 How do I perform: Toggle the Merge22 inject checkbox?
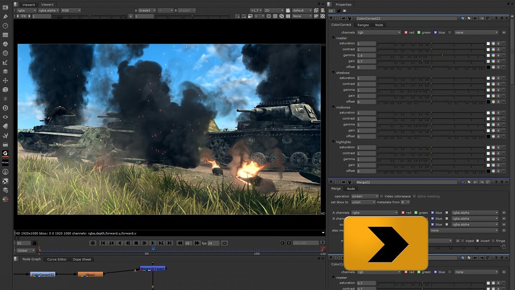[463, 241]
